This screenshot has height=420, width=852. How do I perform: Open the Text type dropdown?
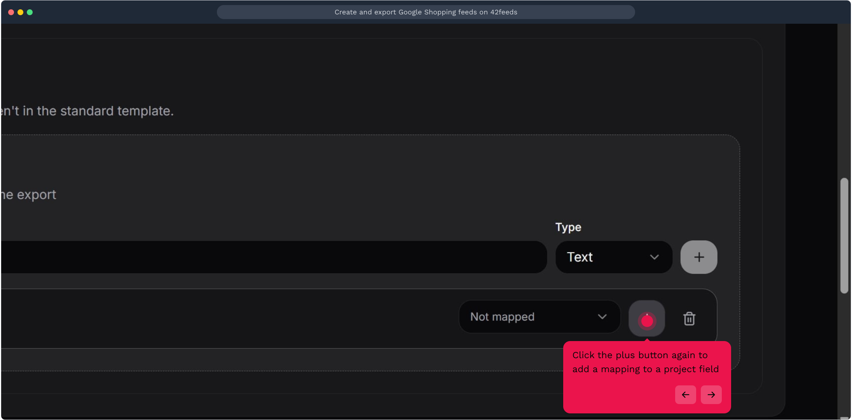click(x=613, y=257)
